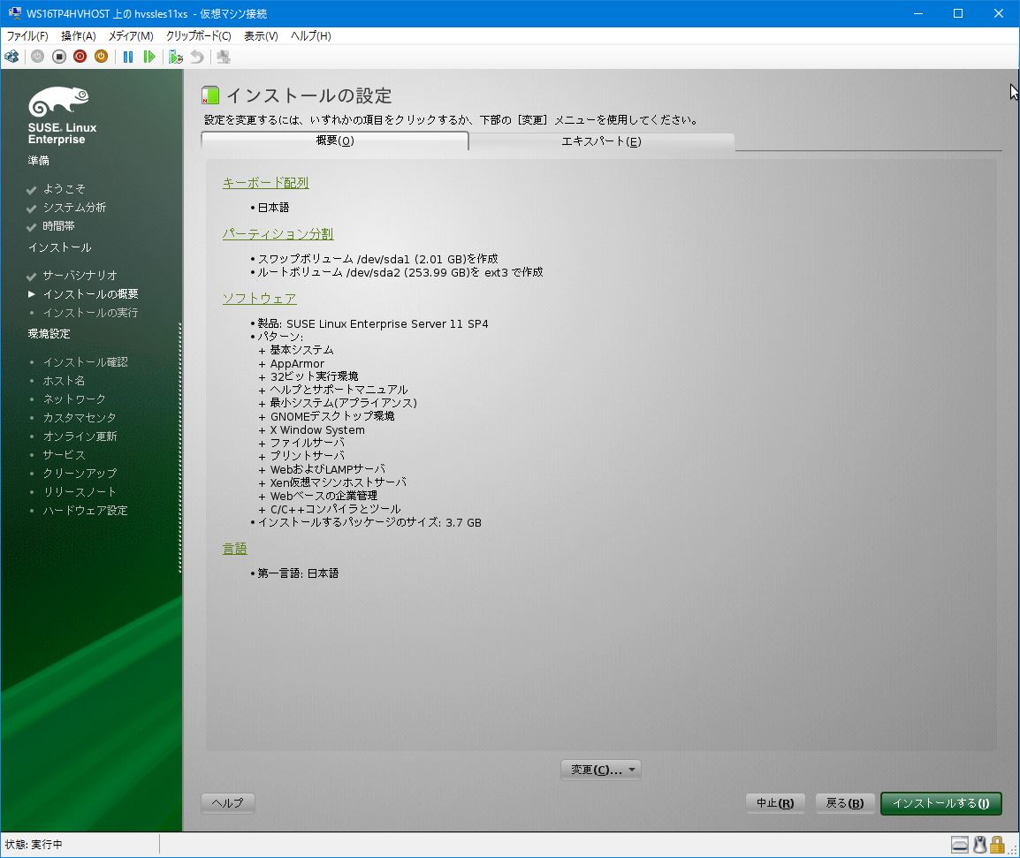Click the SUSE chameleon logo

(59, 102)
